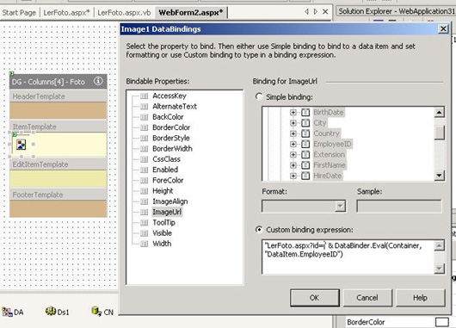Close the Image1 DataBindings dialog
The image size is (456, 328).
click(443, 28)
